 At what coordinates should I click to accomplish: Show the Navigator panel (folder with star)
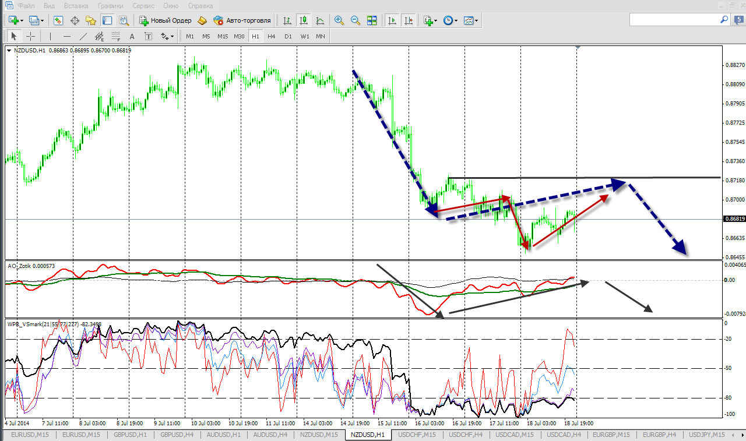pyautogui.click(x=91, y=20)
